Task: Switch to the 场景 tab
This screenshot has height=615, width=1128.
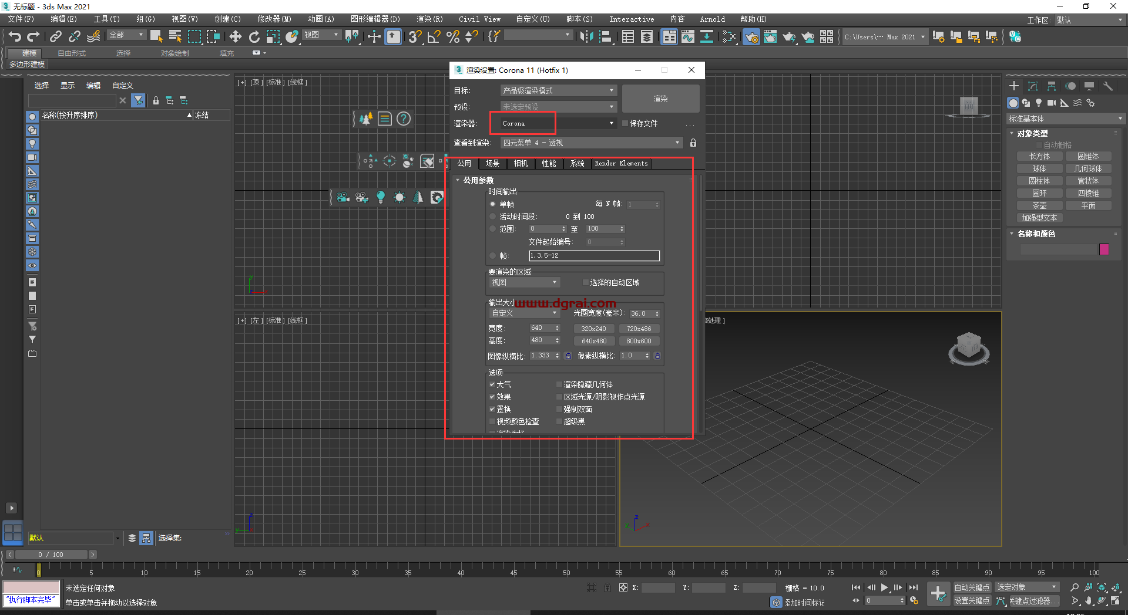Action: (x=492, y=164)
